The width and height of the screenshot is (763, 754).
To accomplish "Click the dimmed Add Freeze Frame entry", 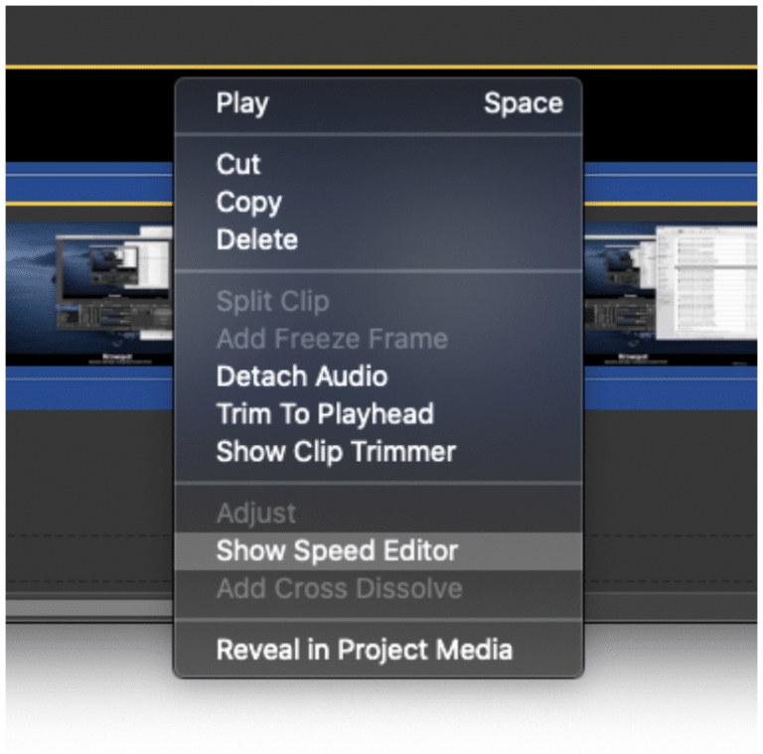I will point(379,339).
